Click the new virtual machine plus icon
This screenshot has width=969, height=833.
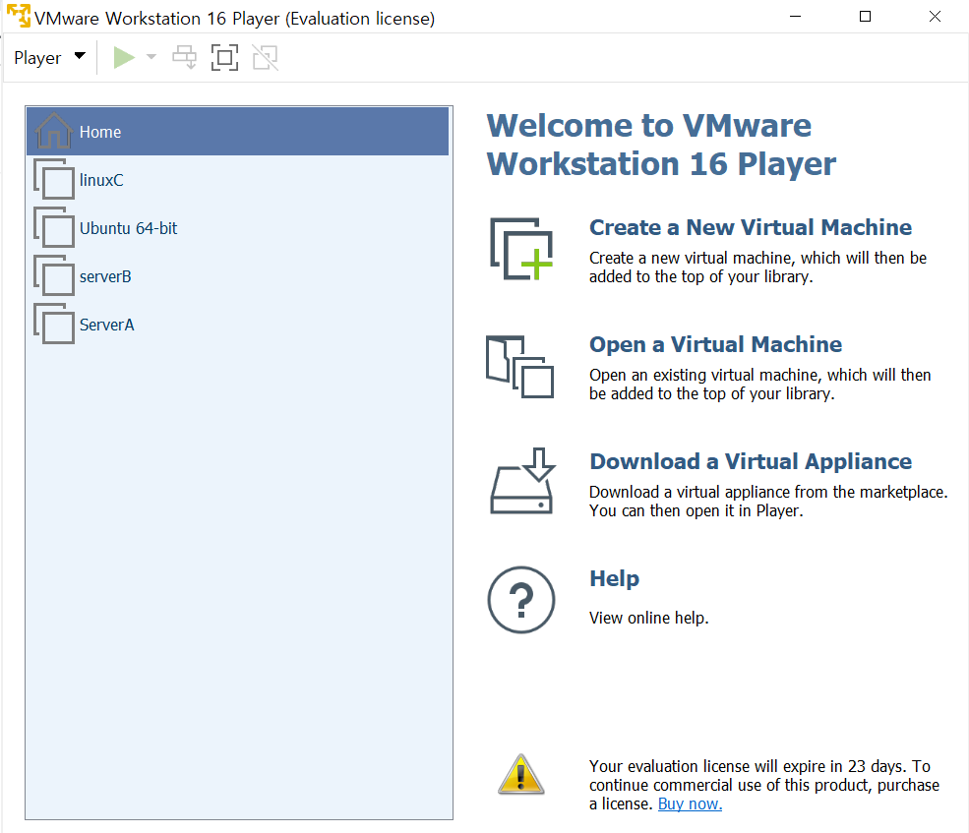point(521,249)
